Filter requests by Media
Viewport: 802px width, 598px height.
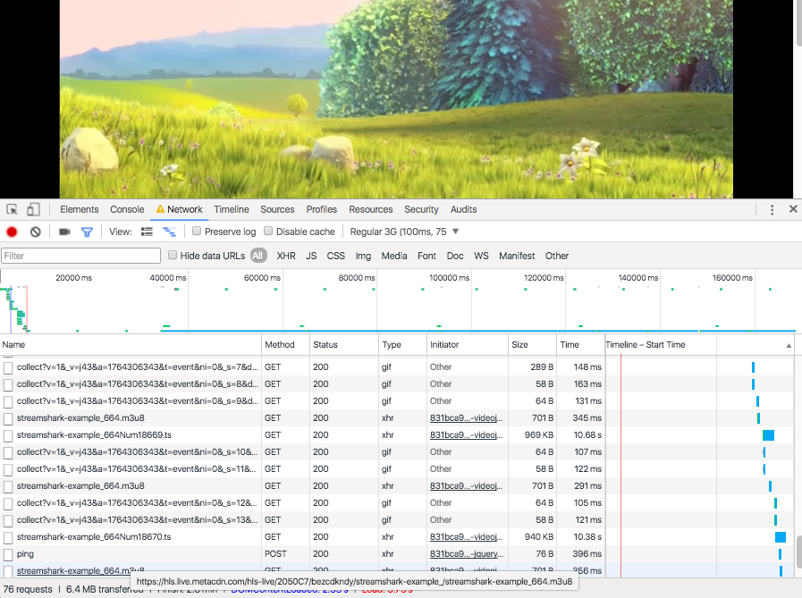coord(393,256)
